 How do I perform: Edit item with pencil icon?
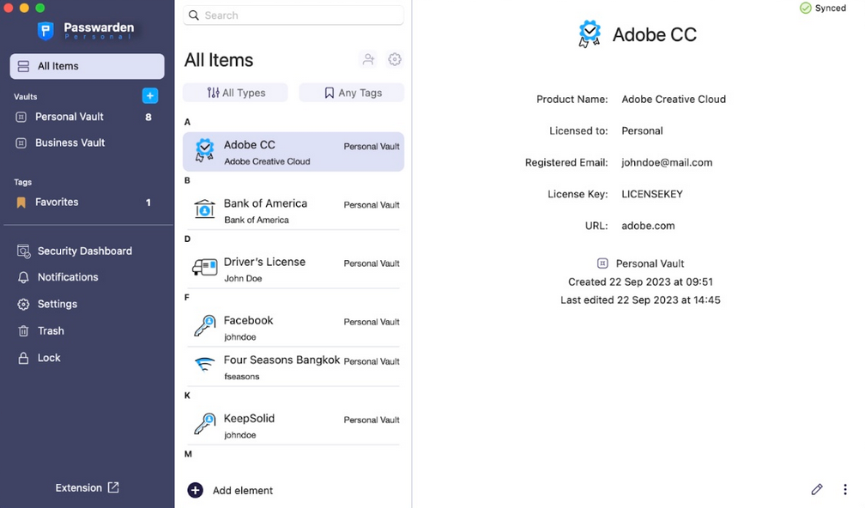click(x=817, y=489)
